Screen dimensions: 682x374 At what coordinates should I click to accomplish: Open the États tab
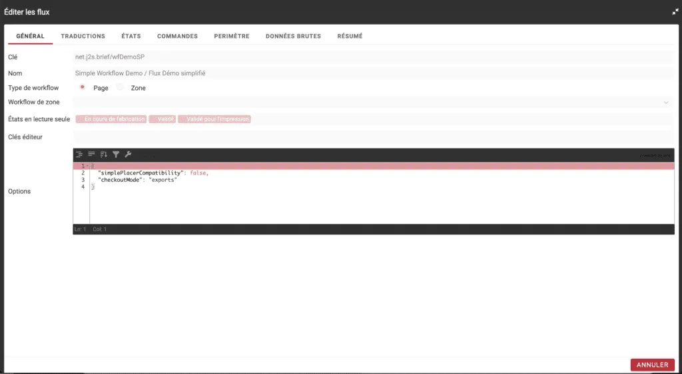131,36
